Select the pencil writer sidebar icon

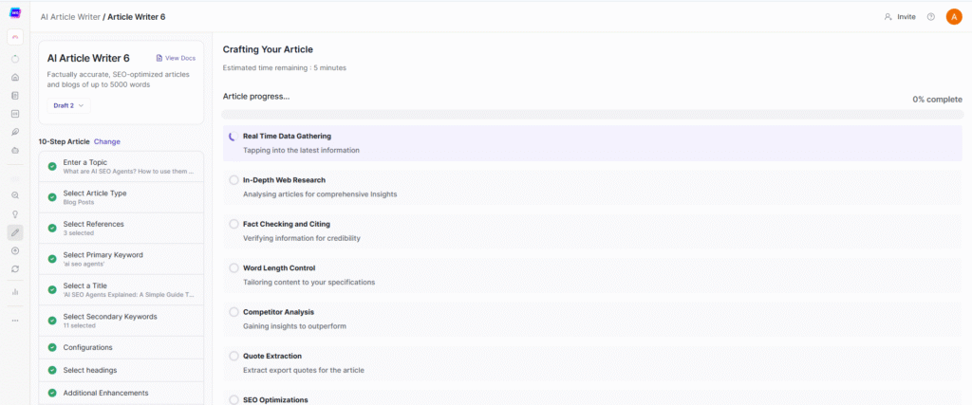point(15,232)
